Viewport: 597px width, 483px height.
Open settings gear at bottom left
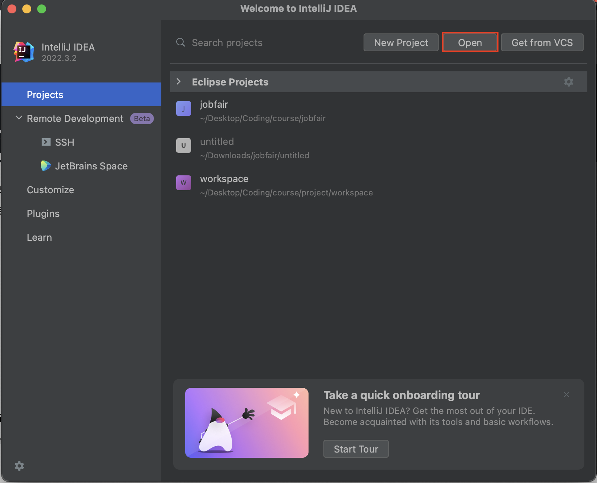click(x=19, y=466)
